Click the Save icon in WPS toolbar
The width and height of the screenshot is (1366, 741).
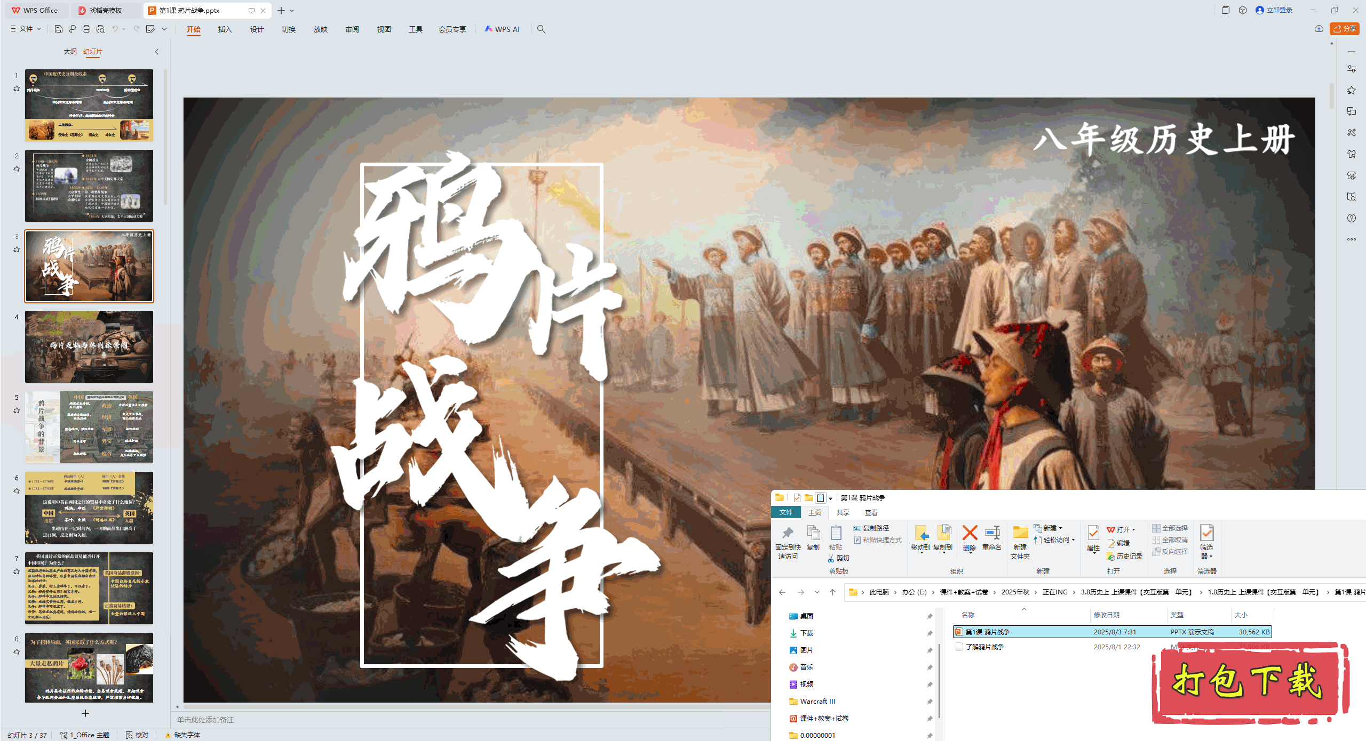(x=59, y=29)
